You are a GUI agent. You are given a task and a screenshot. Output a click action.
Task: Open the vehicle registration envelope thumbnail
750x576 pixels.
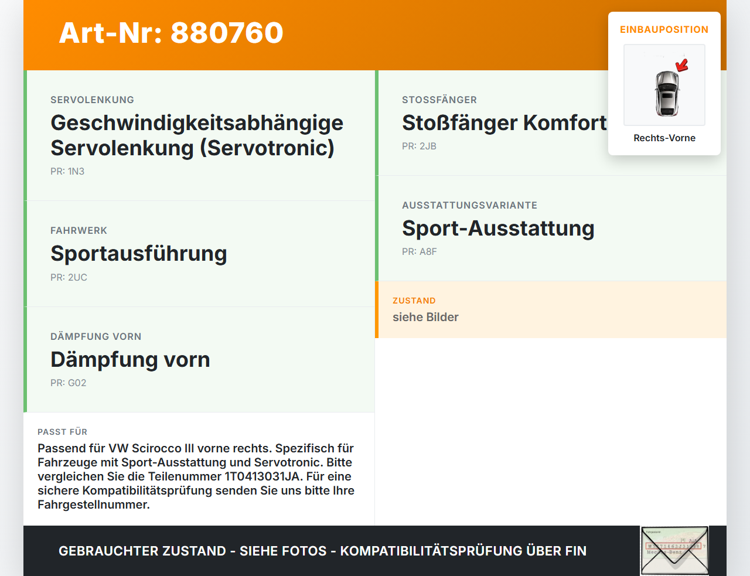674,551
